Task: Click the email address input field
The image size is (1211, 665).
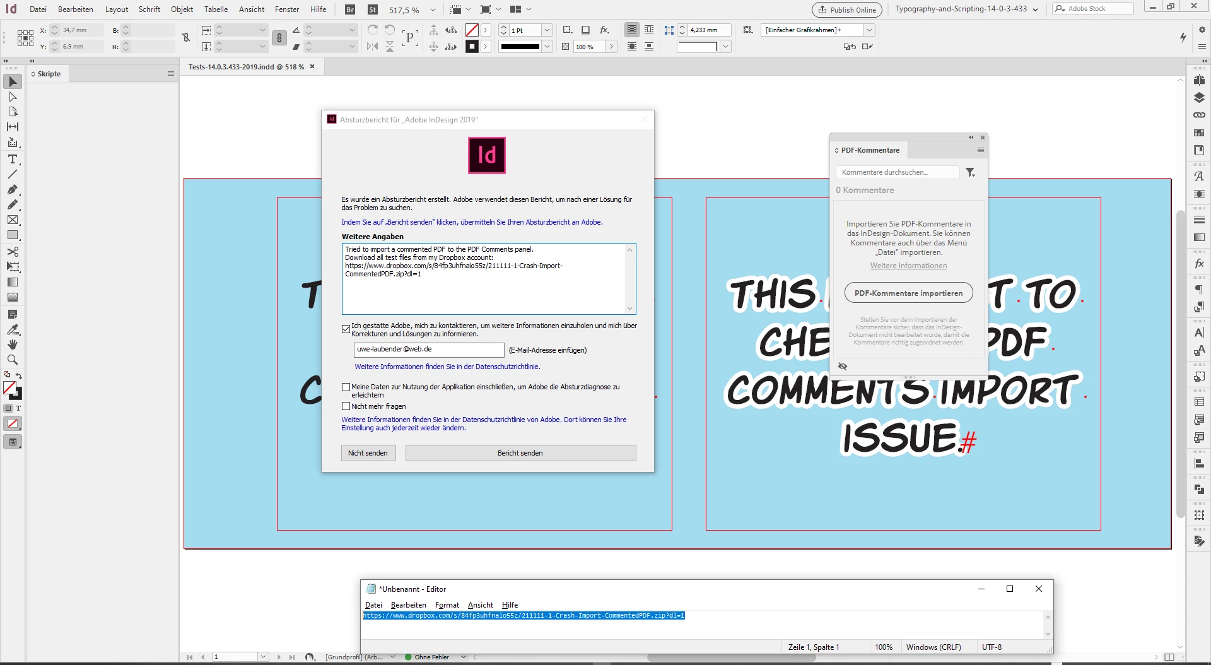Action: [x=429, y=350]
